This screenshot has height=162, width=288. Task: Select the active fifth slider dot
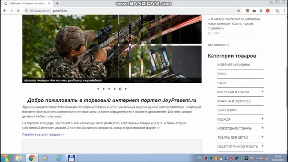click(120, 89)
